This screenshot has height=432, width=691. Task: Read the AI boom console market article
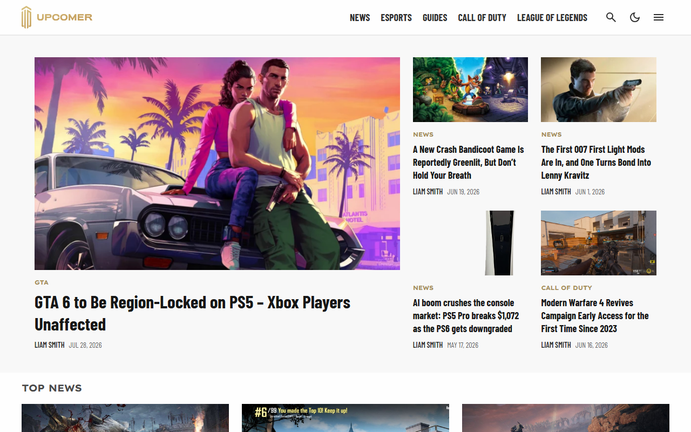pos(466,316)
